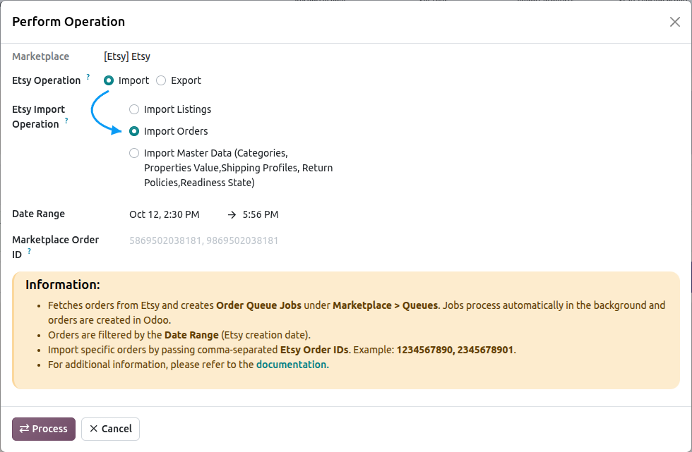The image size is (692, 452).
Task: Click the Etsy Operation help question mark
Action: click(88, 77)
